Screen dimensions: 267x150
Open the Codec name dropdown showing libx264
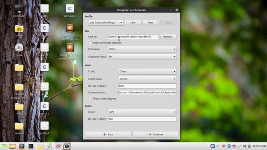tap(147, 79)
